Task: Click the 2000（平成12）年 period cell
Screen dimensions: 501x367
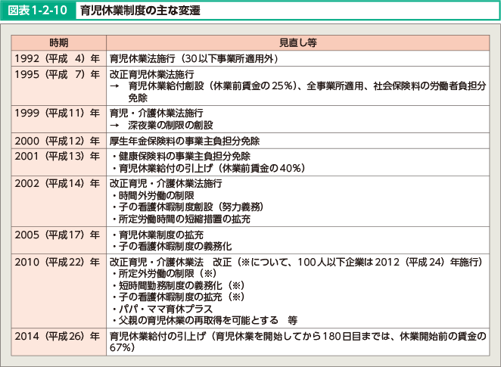Action: point(58,139)
